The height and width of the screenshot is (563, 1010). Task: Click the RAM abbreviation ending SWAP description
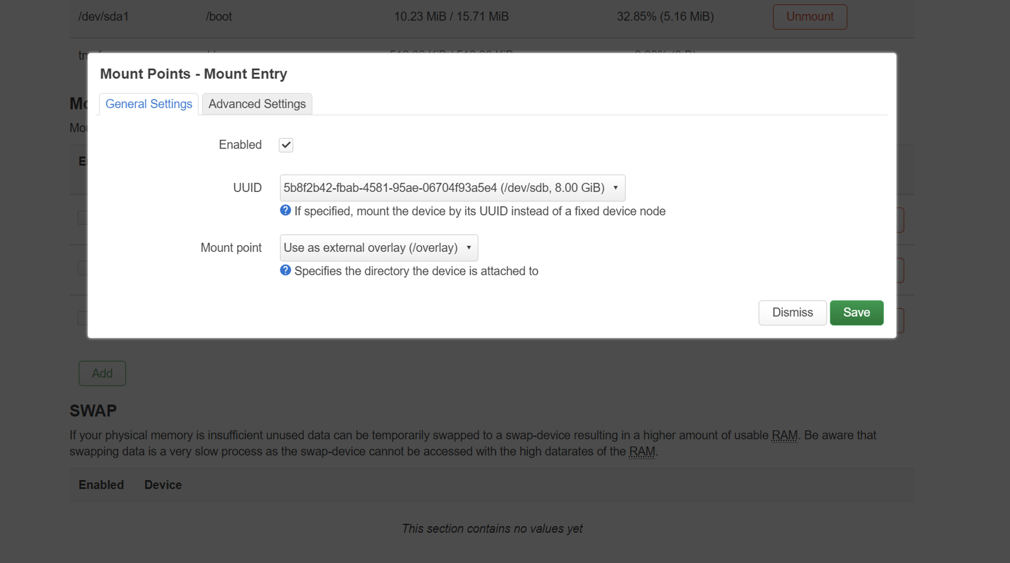coord(641,451)
